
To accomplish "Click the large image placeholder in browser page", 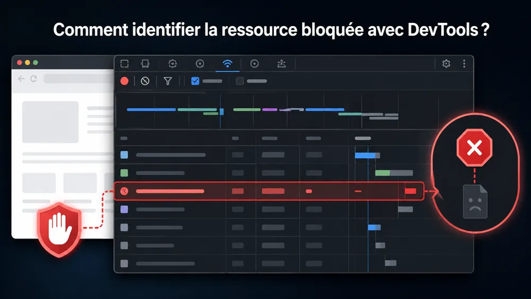I will (x=50, y=122).
